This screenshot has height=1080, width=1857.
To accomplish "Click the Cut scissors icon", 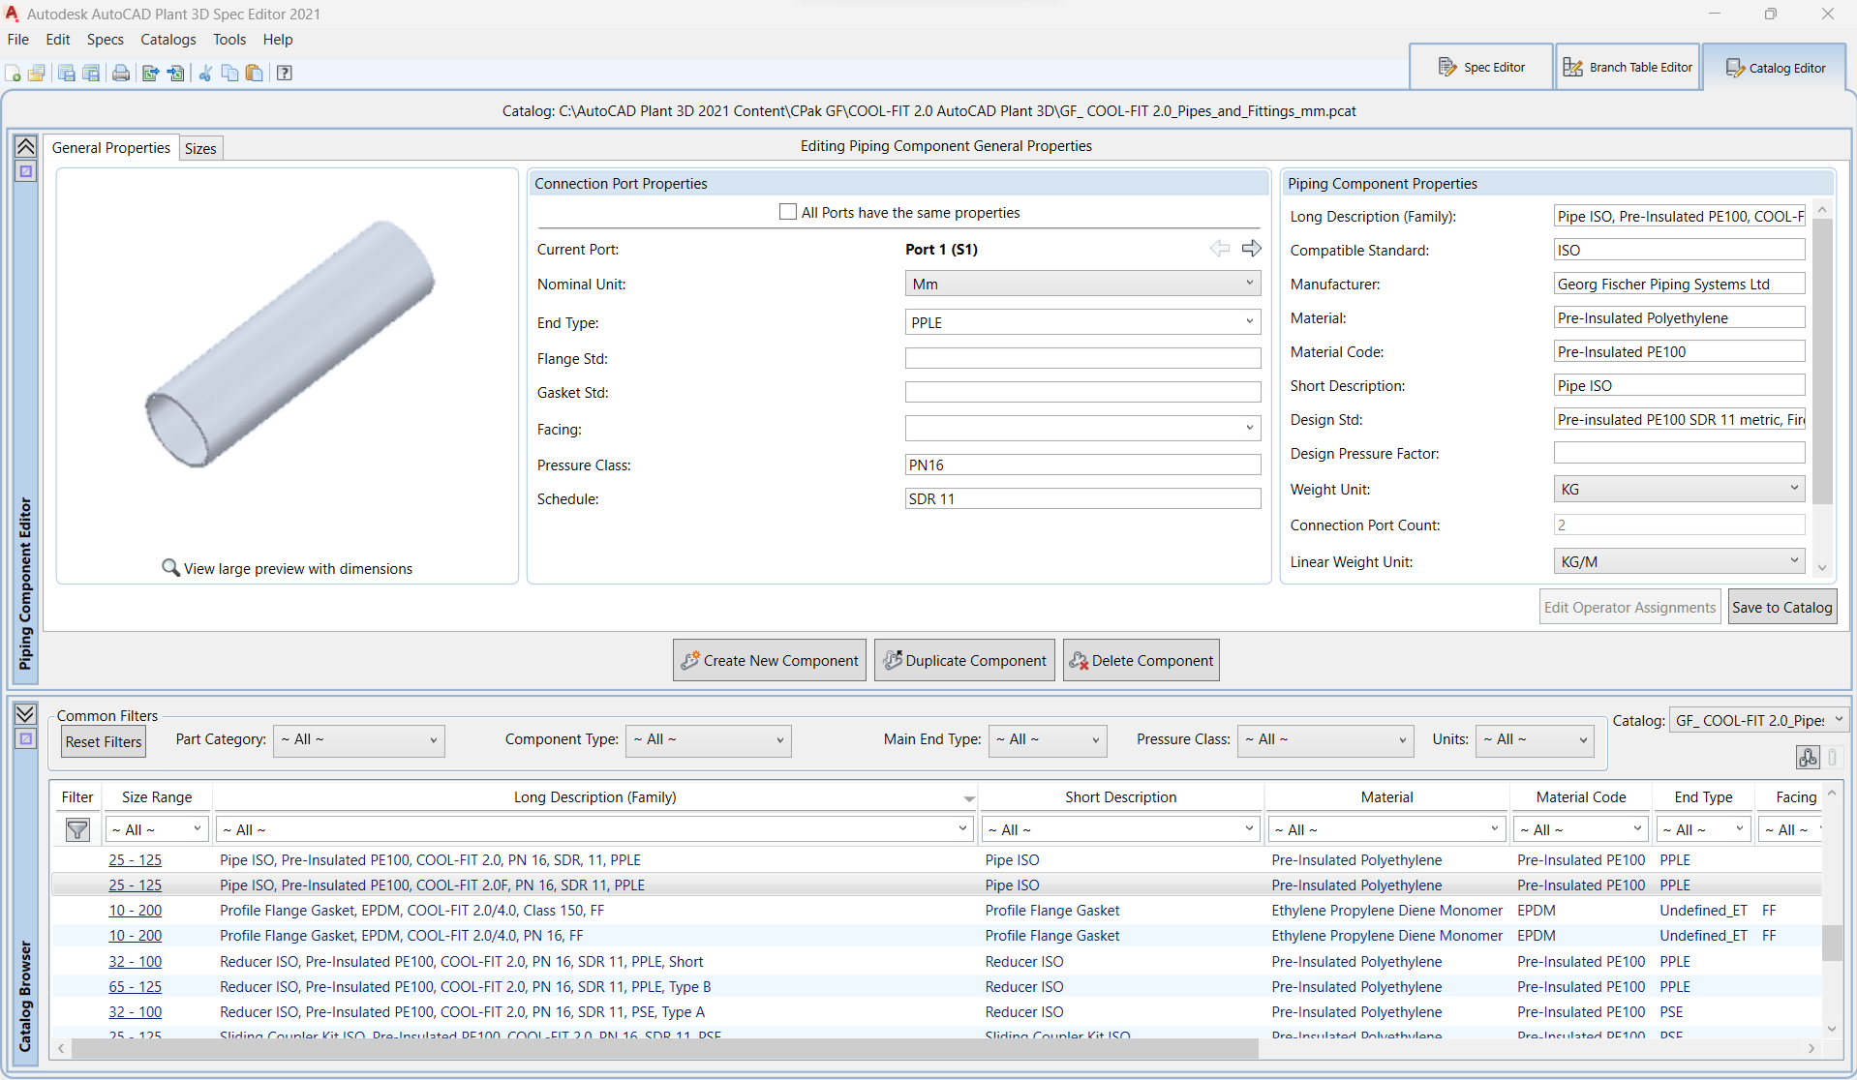I will click(x=205, y=74).
